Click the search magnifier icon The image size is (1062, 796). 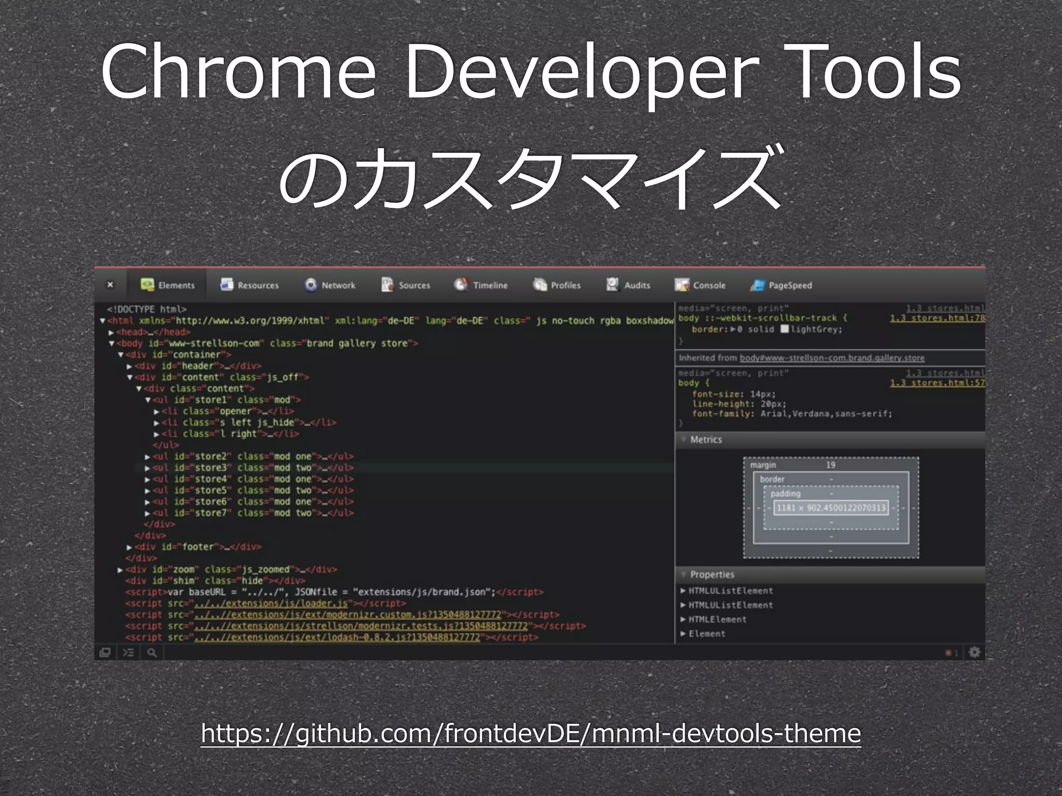point(152,652)
